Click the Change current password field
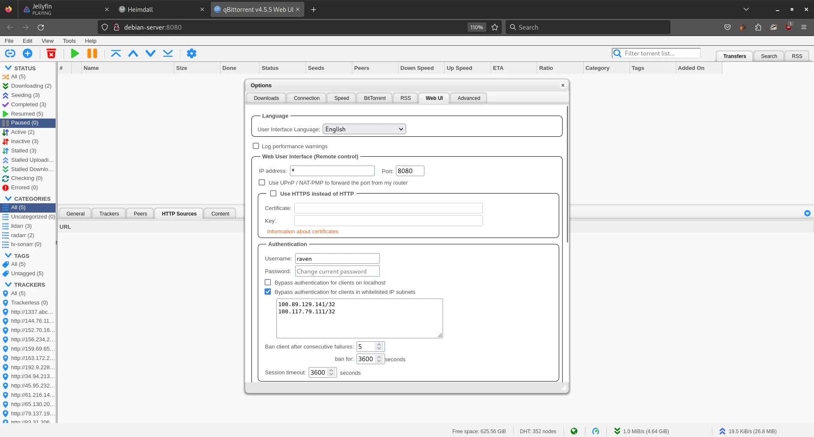Viewport: 814px width, 437px height. (337, 271)
